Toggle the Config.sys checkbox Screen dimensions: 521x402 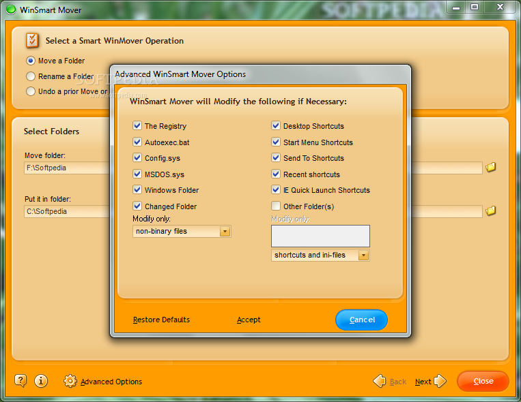[x=137, y=157]
